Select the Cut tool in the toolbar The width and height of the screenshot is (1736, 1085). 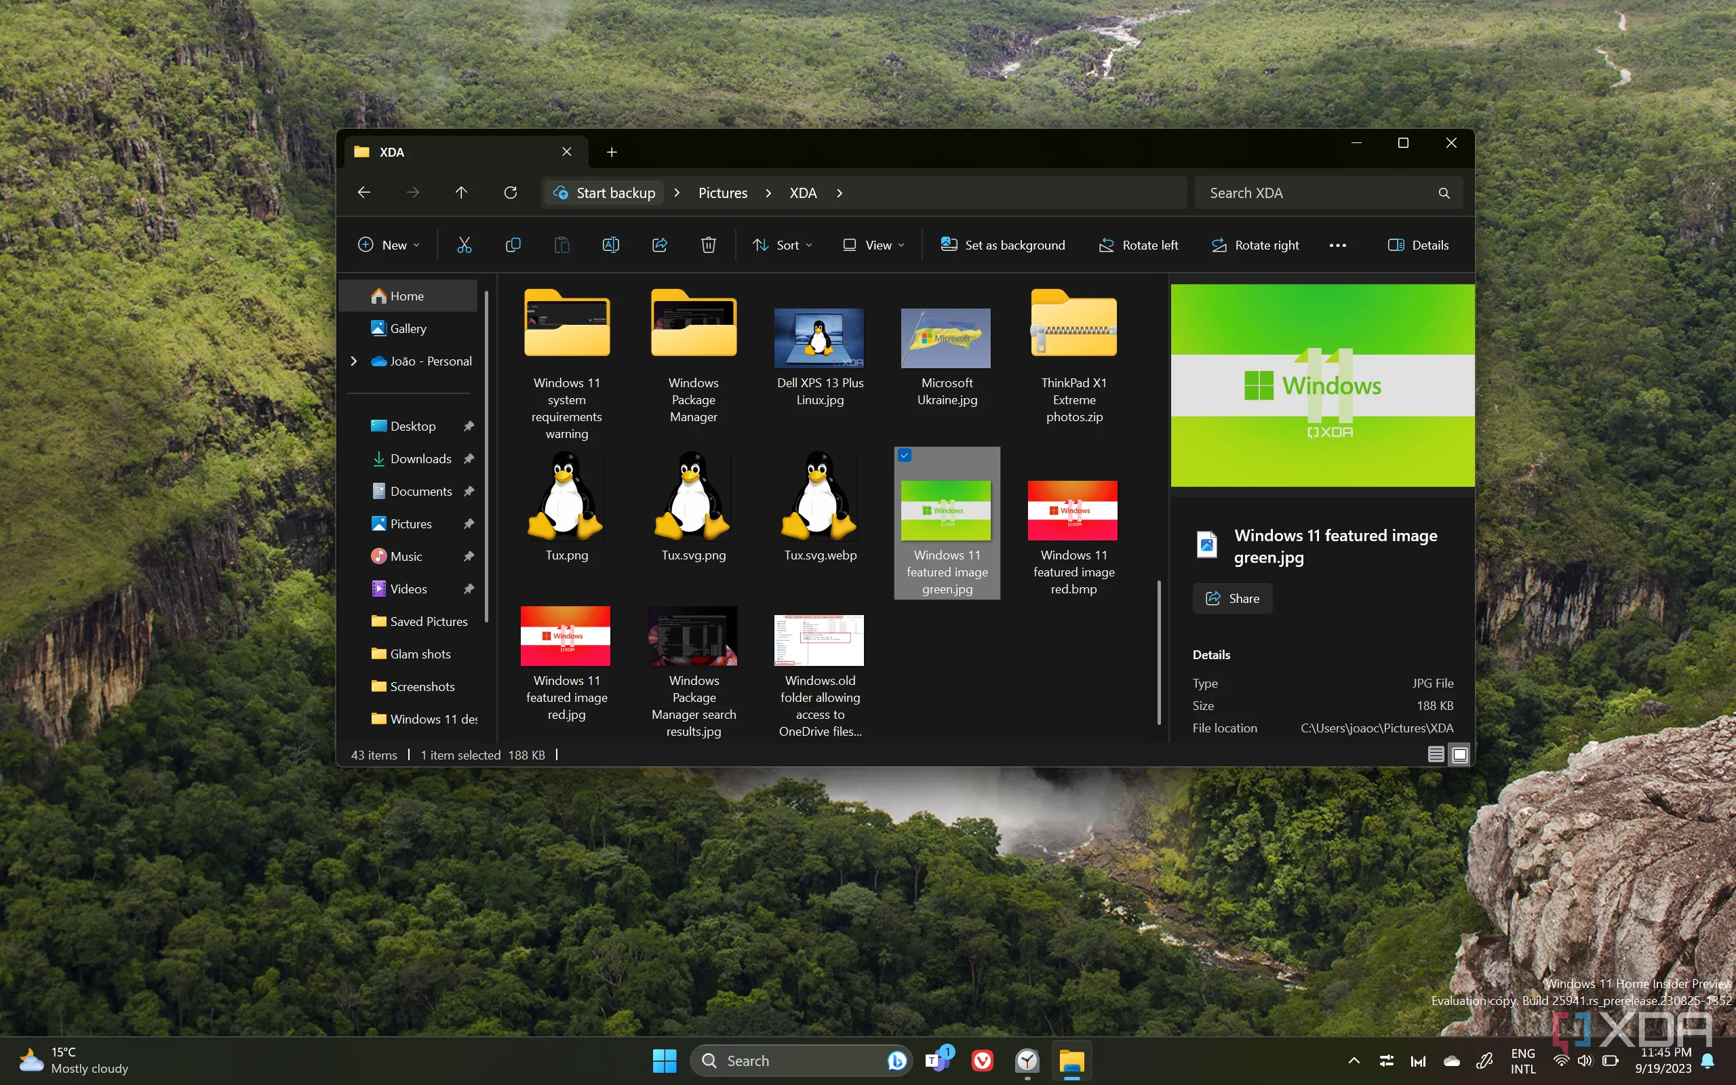(463, 245)
